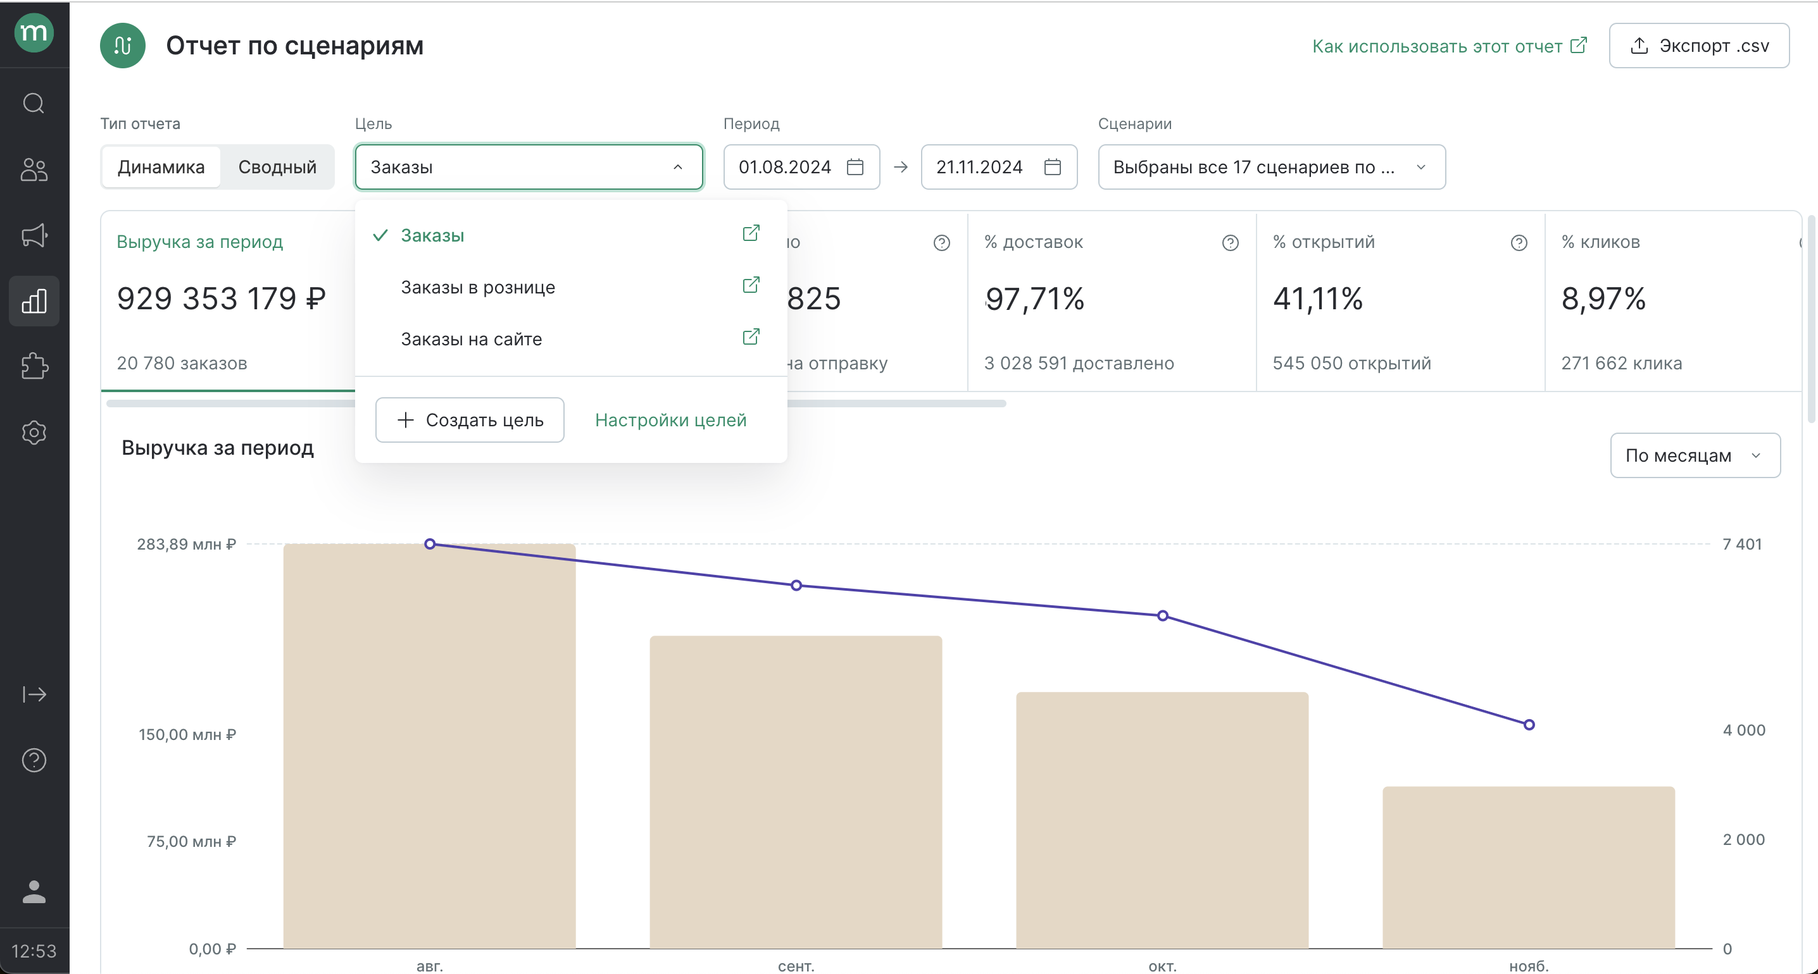Show help icon left of % доставок card

[941, 244]
